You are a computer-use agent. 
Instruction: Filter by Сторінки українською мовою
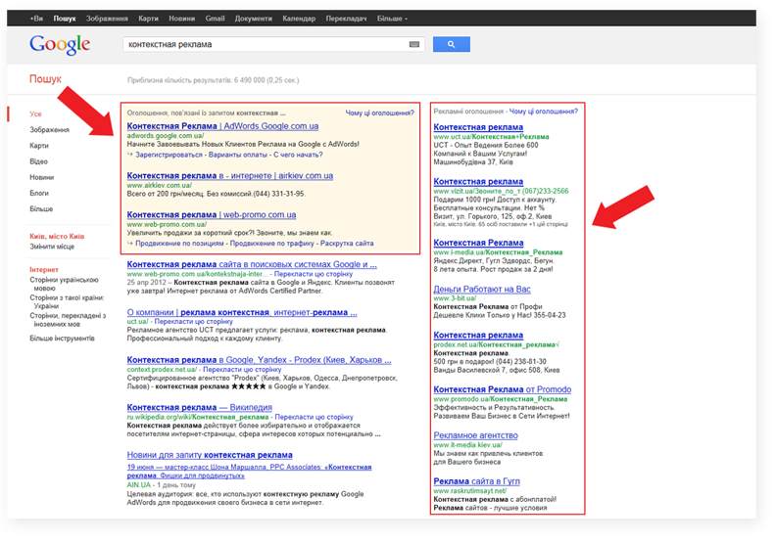point(65,284)
